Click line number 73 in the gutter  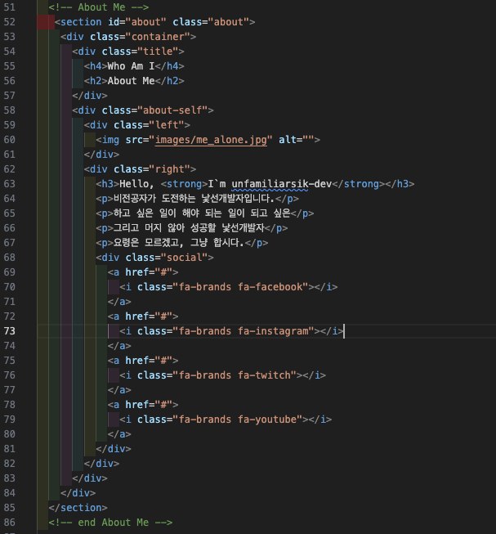pos(10,331)
